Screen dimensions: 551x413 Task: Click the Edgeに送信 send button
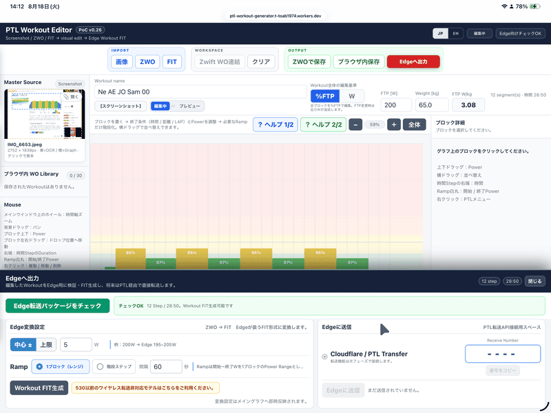(343, 390)
